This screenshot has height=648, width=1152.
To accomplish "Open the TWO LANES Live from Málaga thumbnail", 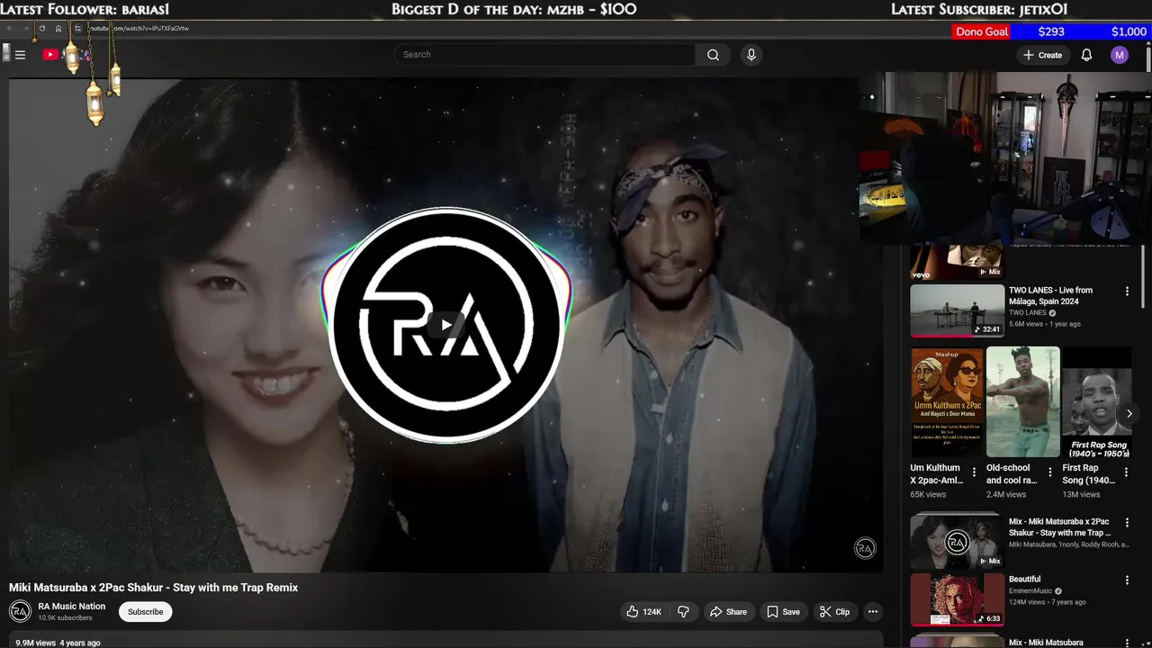I will pos(958,311).
